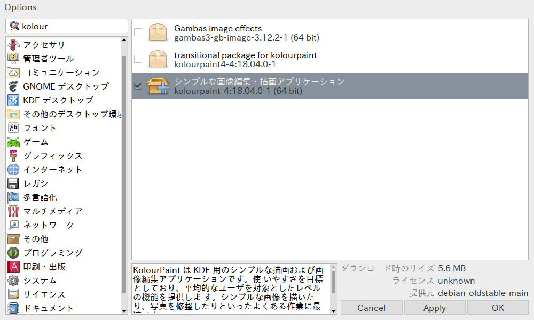Click the kolour search input field
534x320 pixels.
pyautogui.click(x=67, y=26)
